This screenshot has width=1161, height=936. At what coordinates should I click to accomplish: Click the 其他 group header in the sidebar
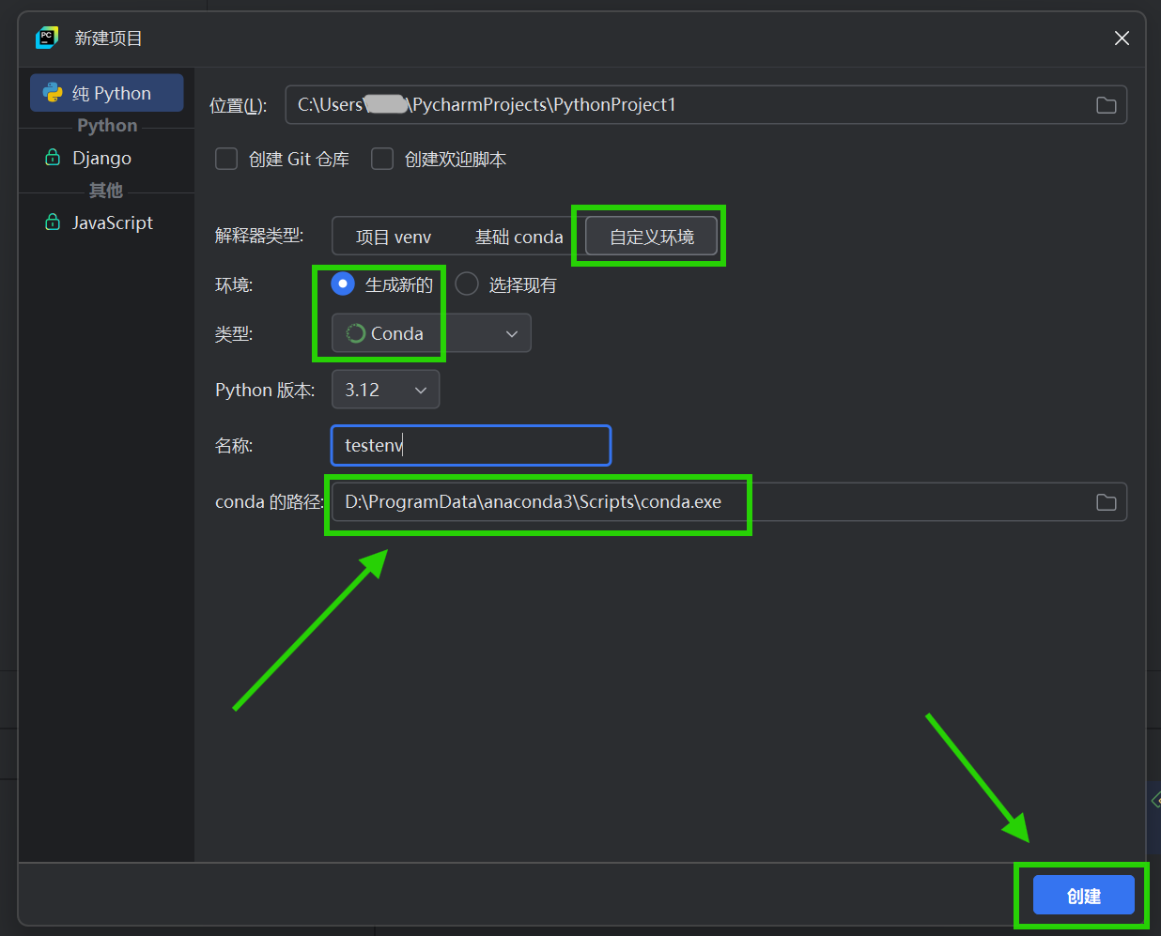(106, 191)
